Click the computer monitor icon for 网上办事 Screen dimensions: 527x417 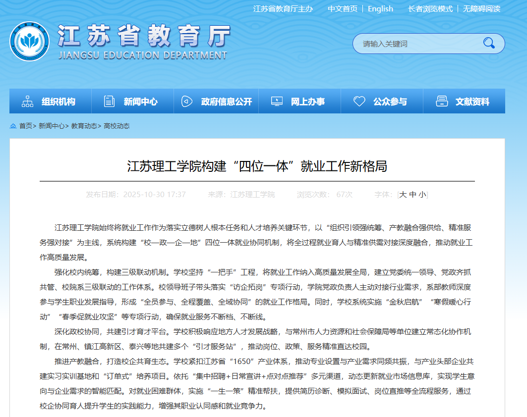coord(277,102)
